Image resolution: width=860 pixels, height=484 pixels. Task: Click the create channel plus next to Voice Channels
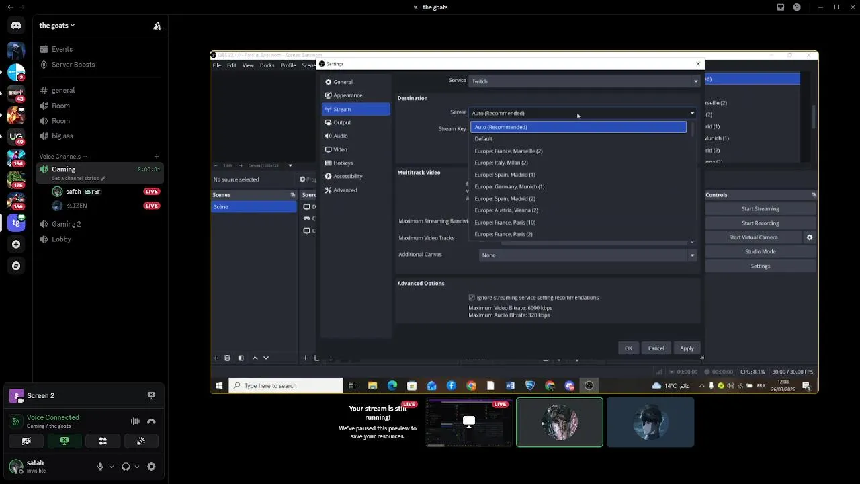click(157, 157)
